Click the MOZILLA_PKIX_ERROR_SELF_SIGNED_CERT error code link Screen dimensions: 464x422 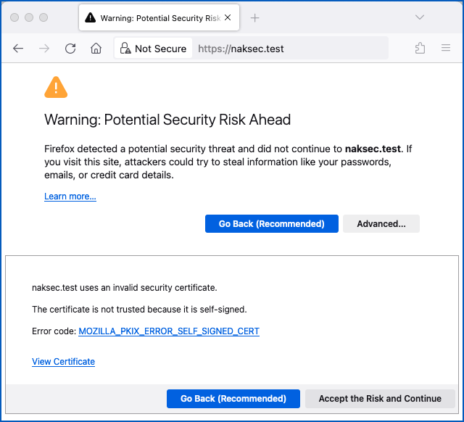pos(169,331)
